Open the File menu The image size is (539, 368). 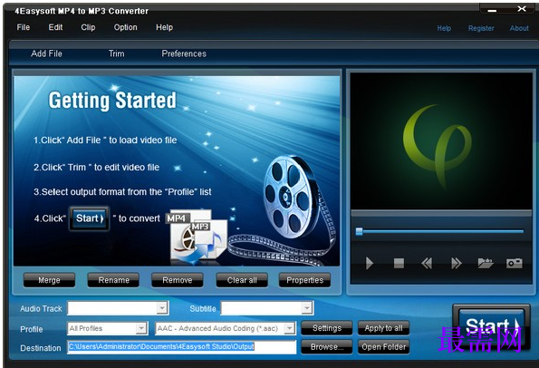click(24, 27)
